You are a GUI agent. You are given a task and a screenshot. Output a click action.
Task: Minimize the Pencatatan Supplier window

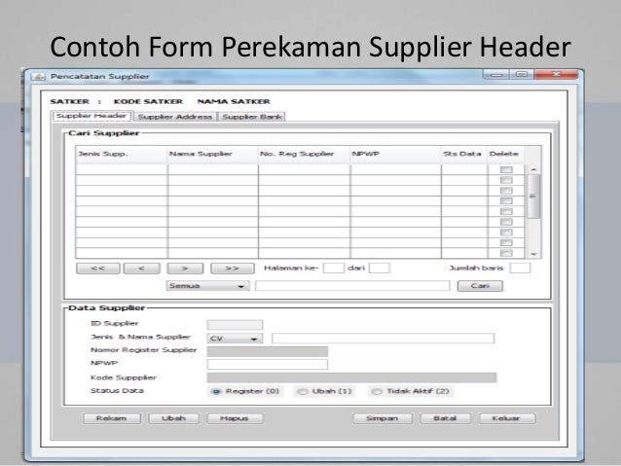tap(496, 75)
